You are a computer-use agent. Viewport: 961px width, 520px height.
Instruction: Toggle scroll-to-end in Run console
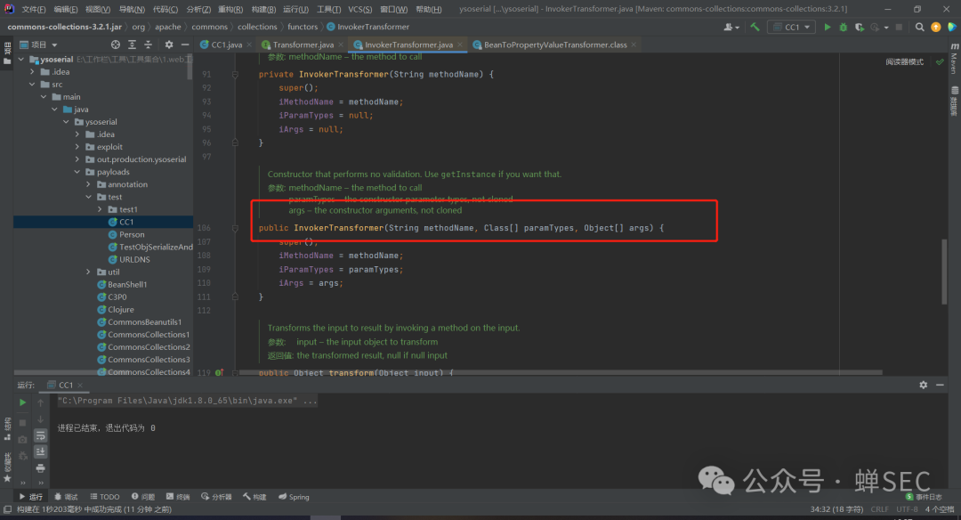[x=40, y=451]
